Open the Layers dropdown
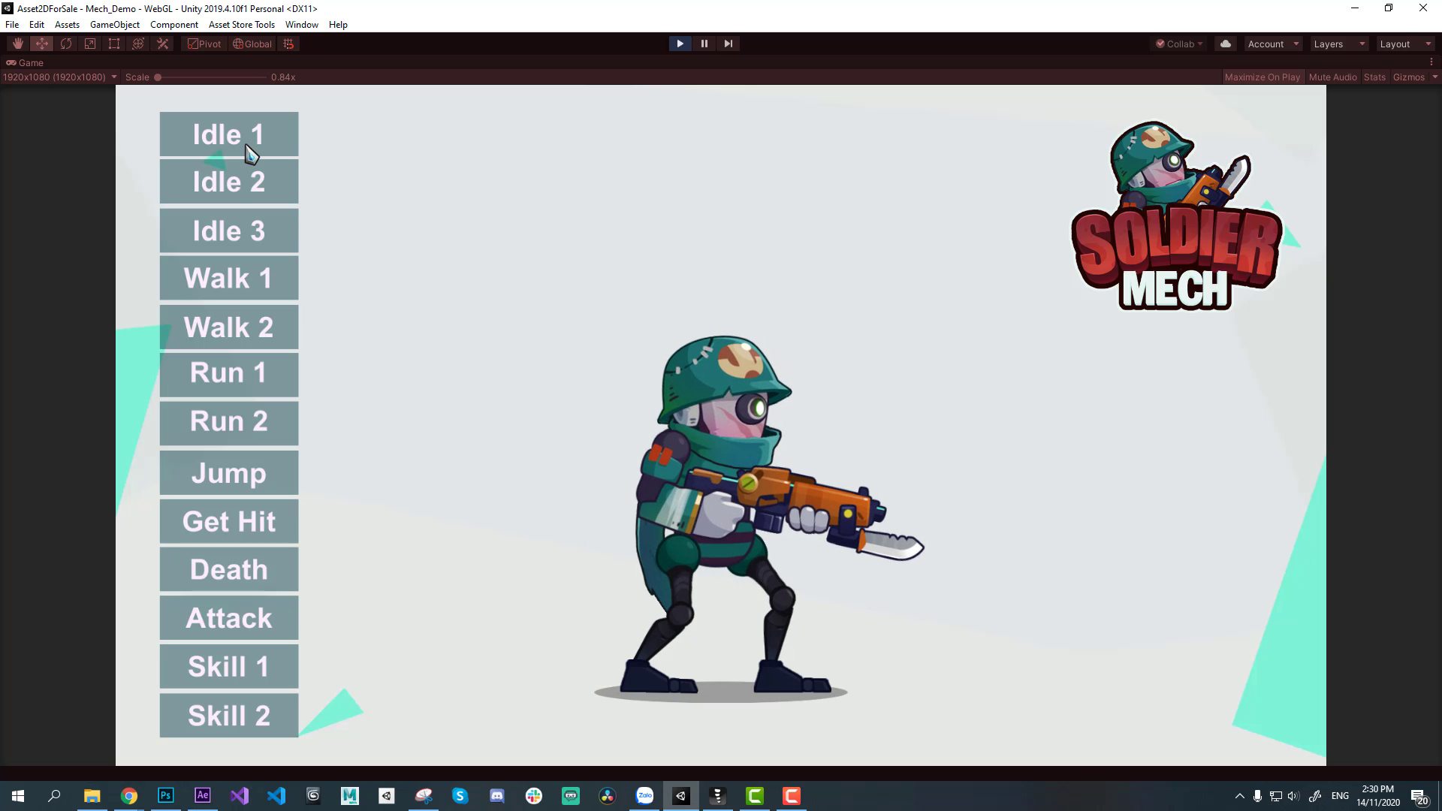Screen dimensions: 1442x811 (1339, 44)
